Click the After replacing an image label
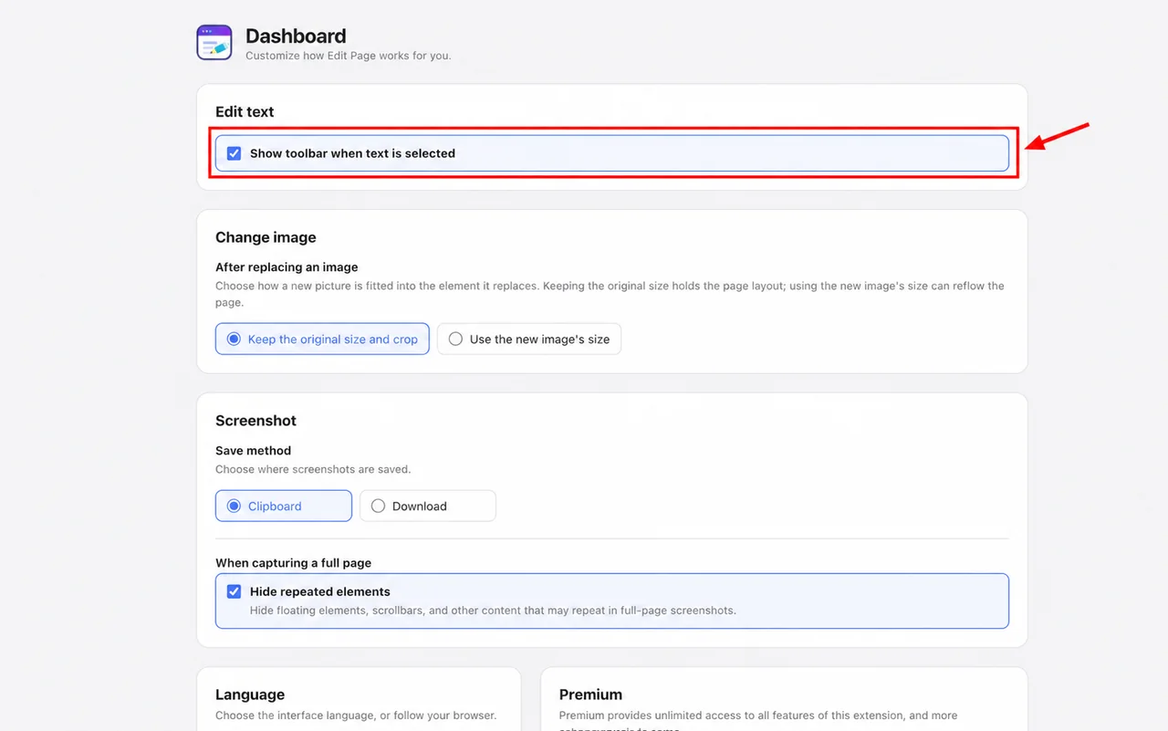 click(287, 267)
